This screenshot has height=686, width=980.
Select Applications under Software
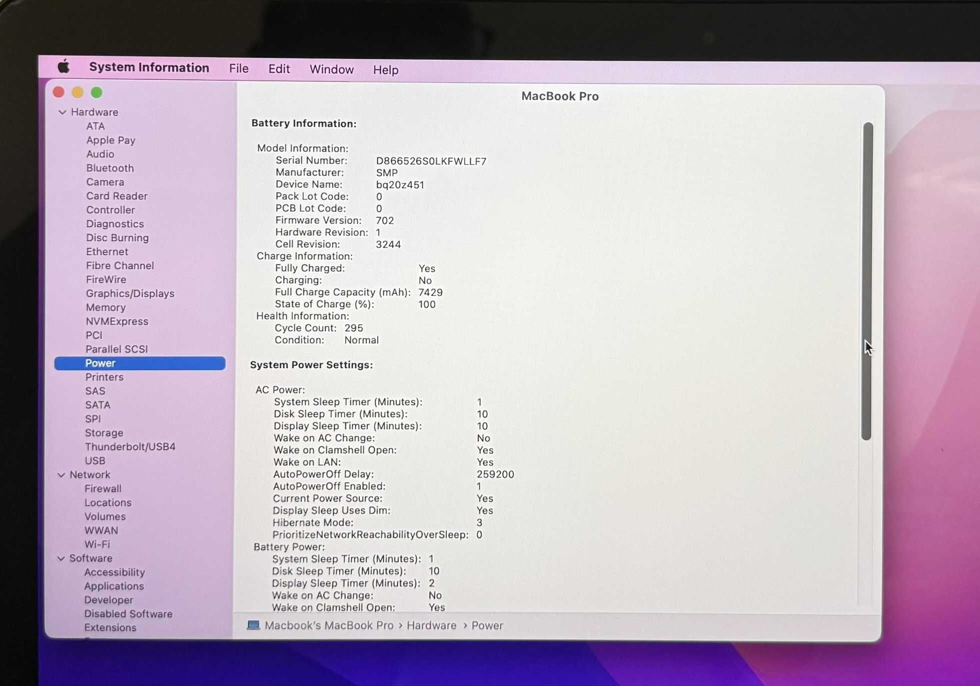[x=114, y=586]
